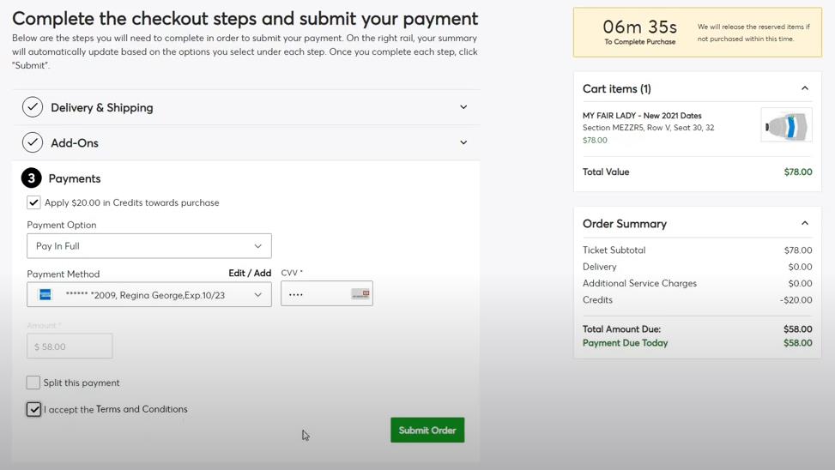Click into the CVV input field
The height and width of the screenshot is (470, 835).
click(x=315, y=294)
